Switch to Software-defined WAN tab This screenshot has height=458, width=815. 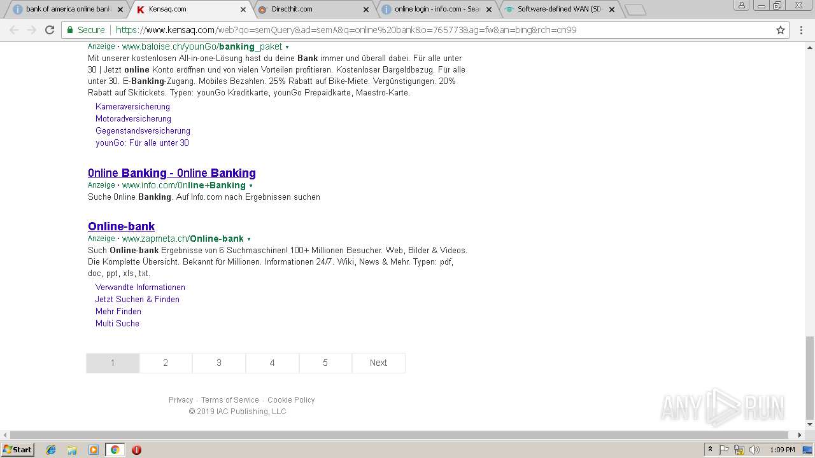click(558, 10)
